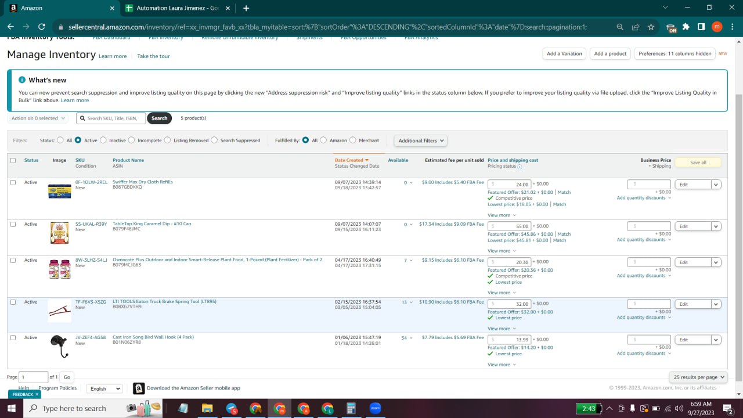Sort by the Available column header
743x418 pixels.
click(x=398, y=160)
